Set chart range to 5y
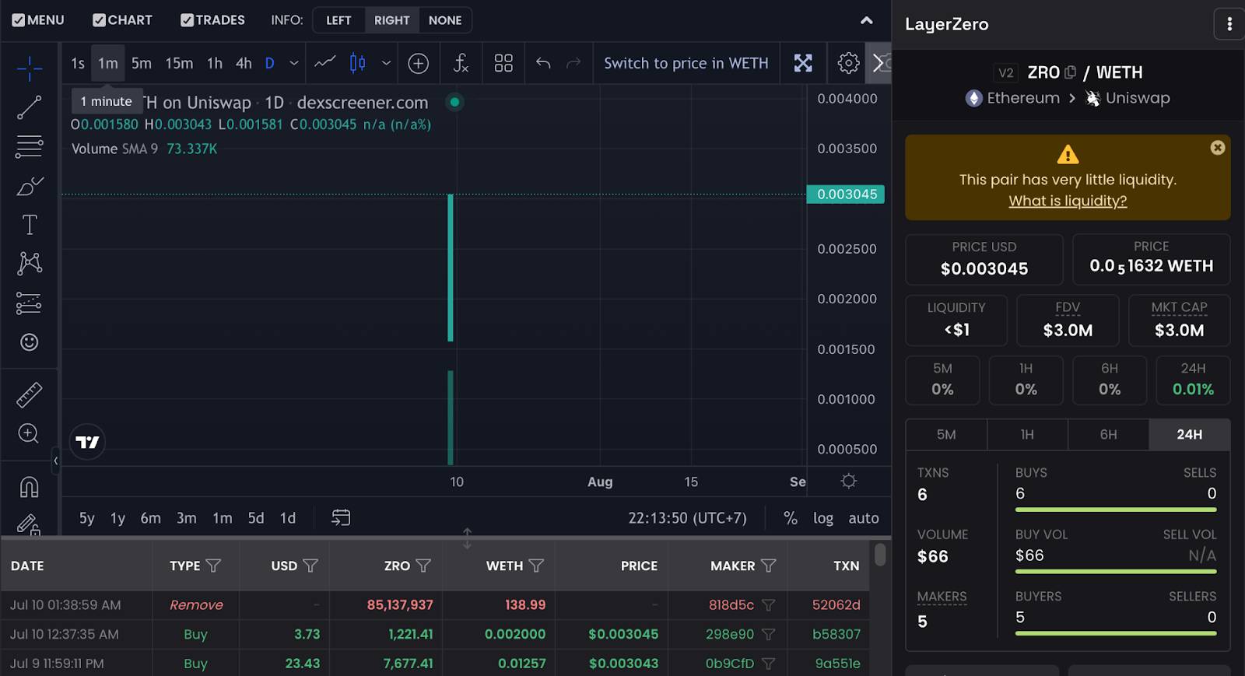 [87, 518]
